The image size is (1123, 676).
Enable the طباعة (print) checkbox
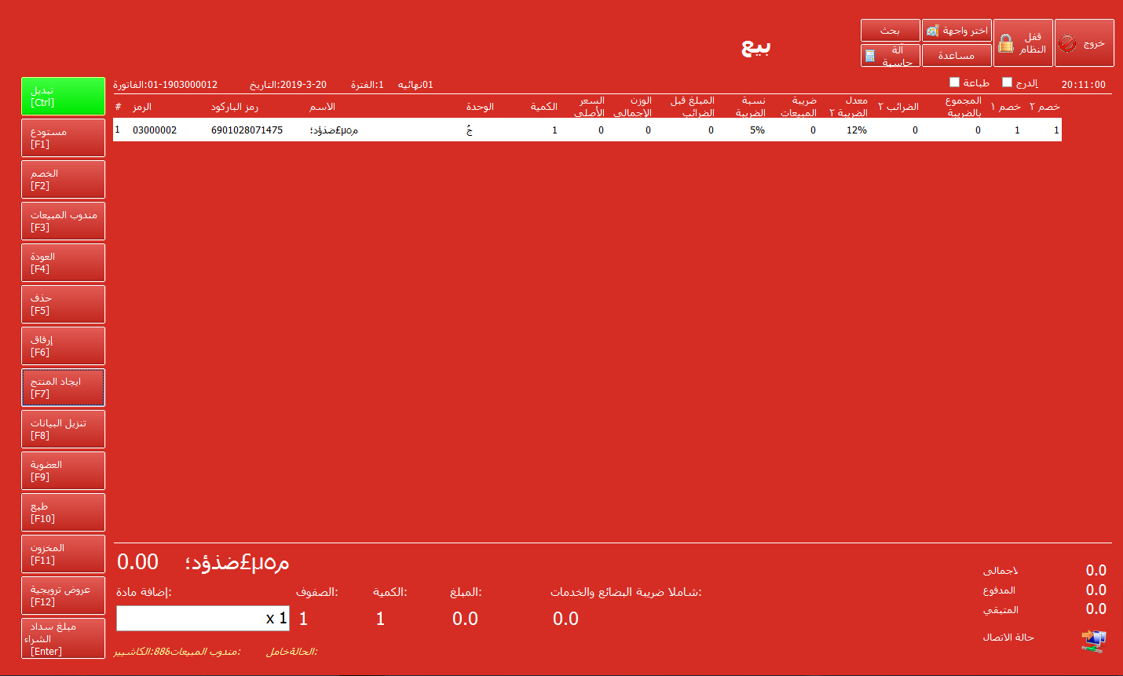coord(955,82)
